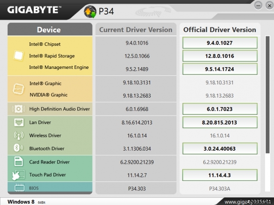The image size is (274, 205).
Task: Click the Windows 8 64Bit status text
Action: (x=26, y=202)
